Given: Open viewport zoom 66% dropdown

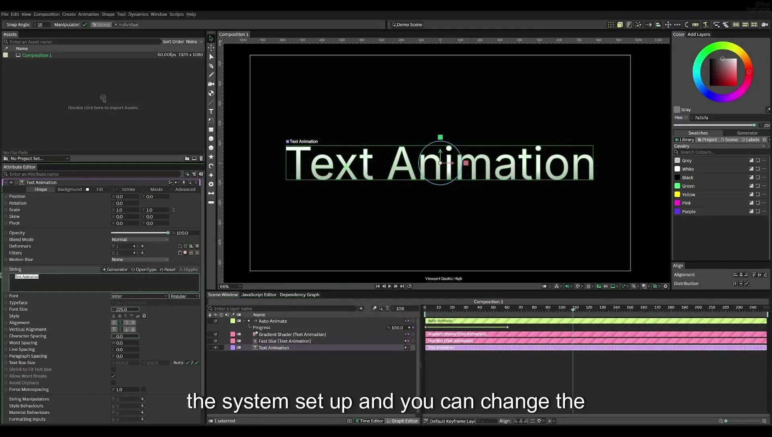Looking at the screenshot, I should point(231,286).
